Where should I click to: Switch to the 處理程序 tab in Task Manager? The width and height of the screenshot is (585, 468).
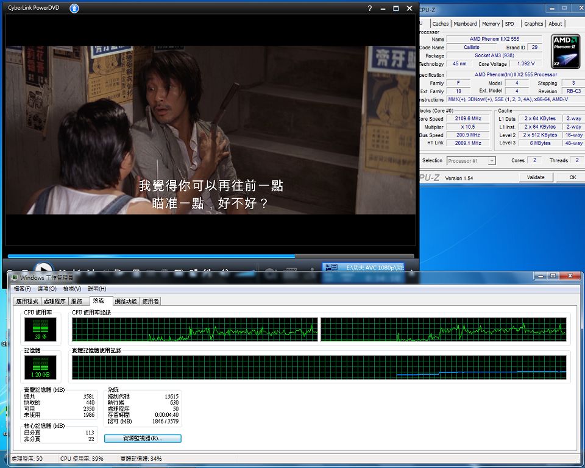[54, 302]
